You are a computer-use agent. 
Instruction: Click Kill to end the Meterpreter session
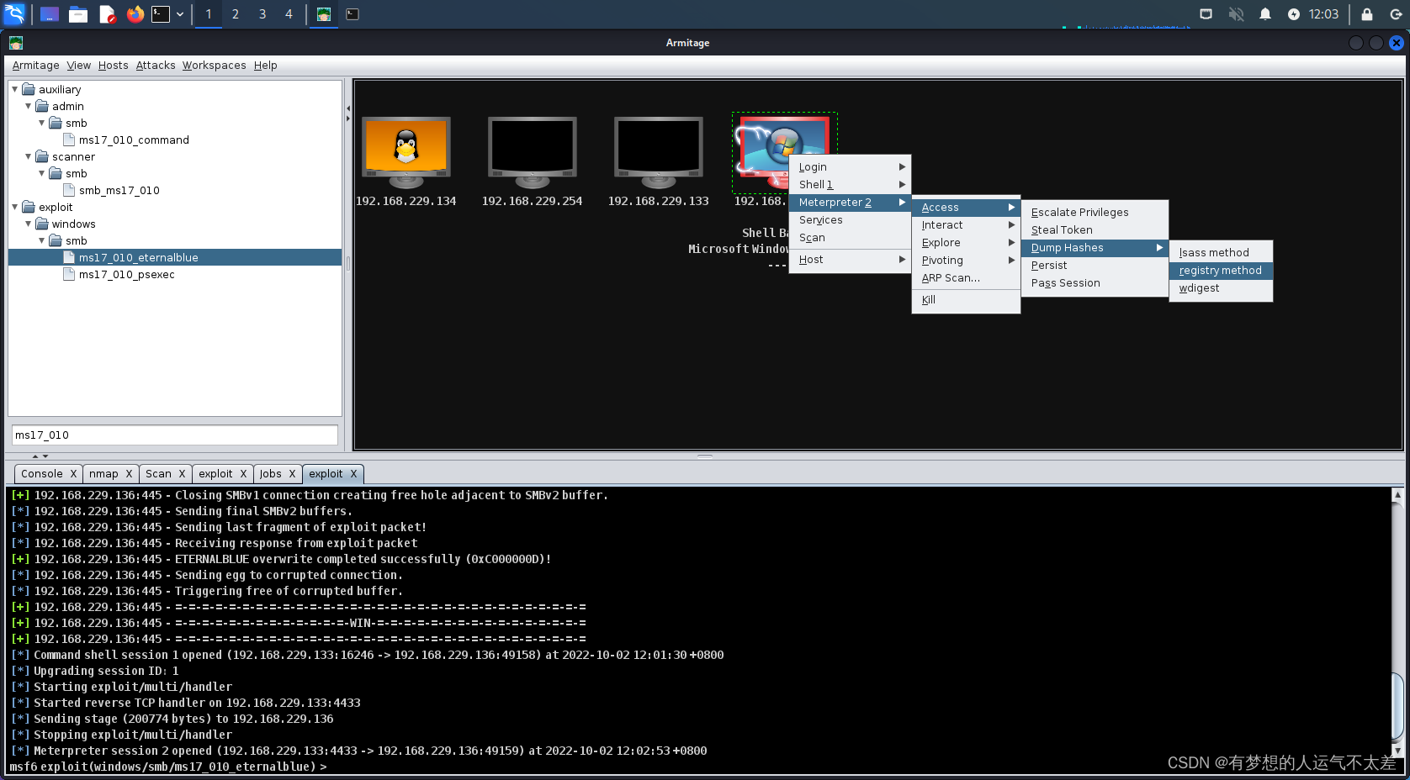(x=966, y=300)
